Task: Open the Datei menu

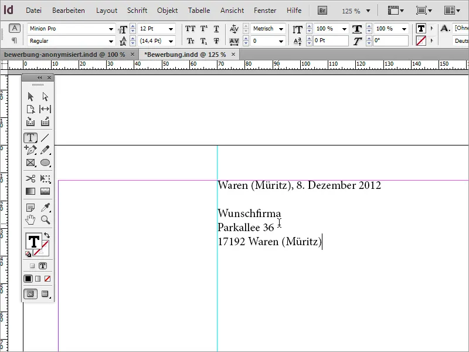Action: pos(33,11)
